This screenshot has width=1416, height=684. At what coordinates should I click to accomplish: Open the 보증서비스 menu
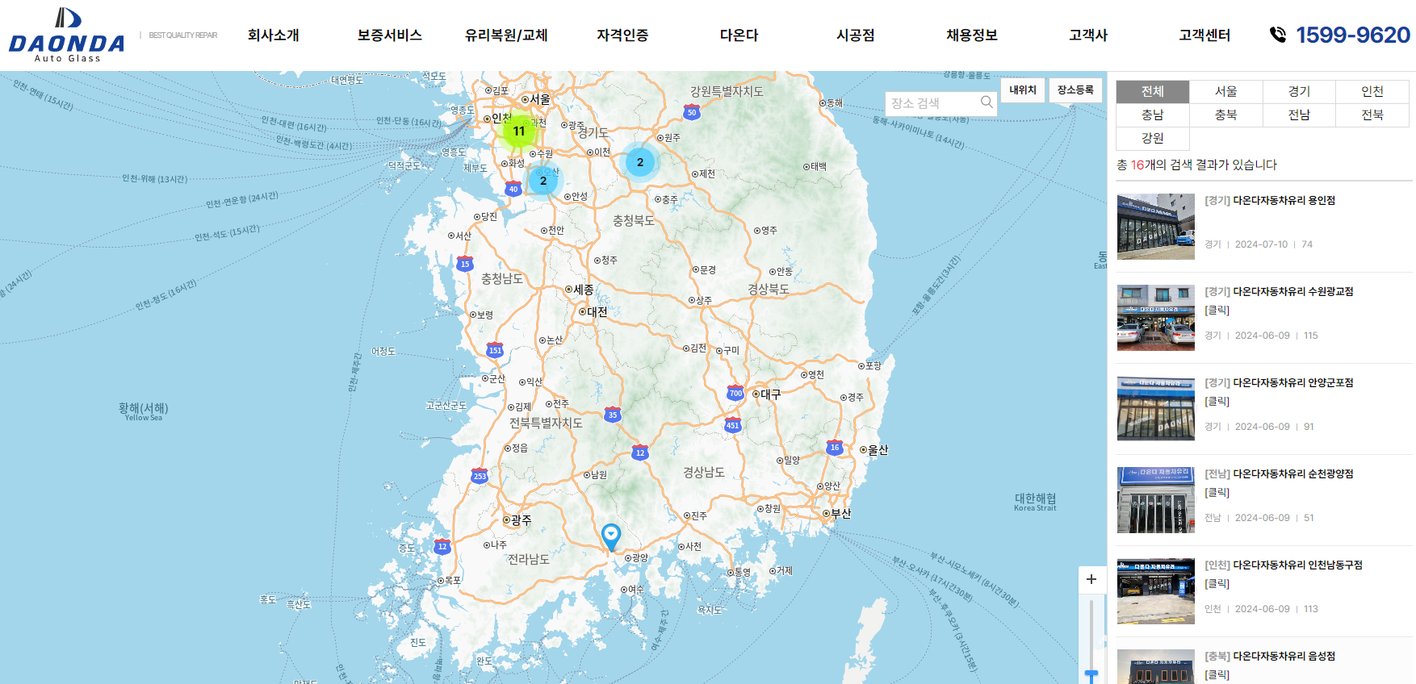390,35
